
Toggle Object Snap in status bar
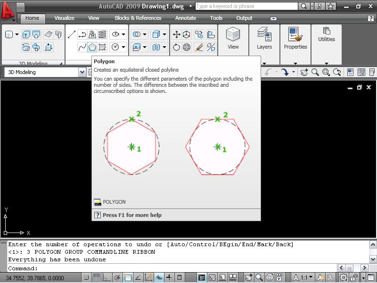(128, 278)
